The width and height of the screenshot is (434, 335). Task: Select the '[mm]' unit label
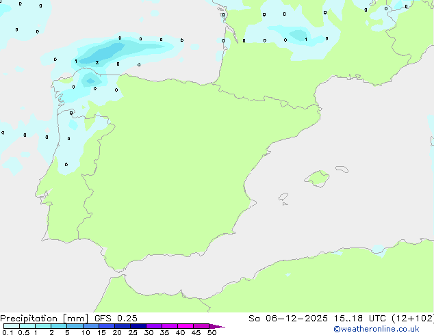(x=76, y=319)
